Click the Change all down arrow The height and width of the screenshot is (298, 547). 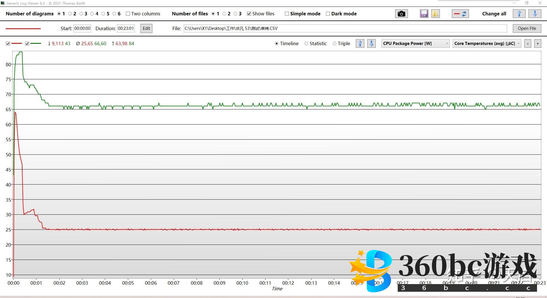point(535,14)
